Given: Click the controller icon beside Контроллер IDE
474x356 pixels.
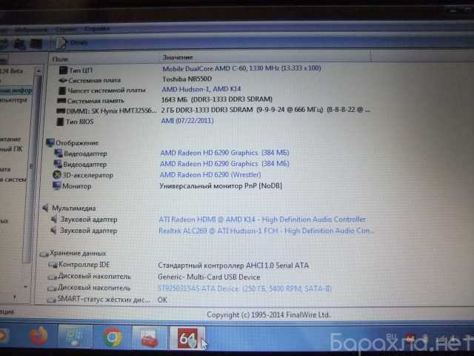Looking at the screenshot, I should [53, 265].
